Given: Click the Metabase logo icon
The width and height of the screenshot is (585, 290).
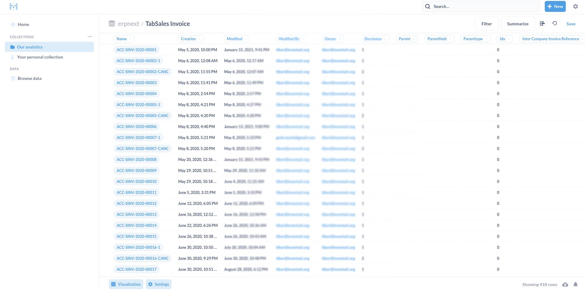Looking at the screenshot, I should pyautogui.click(x=13, y=6).
